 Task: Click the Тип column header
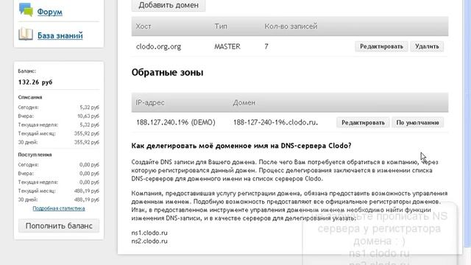coord(221,26)
